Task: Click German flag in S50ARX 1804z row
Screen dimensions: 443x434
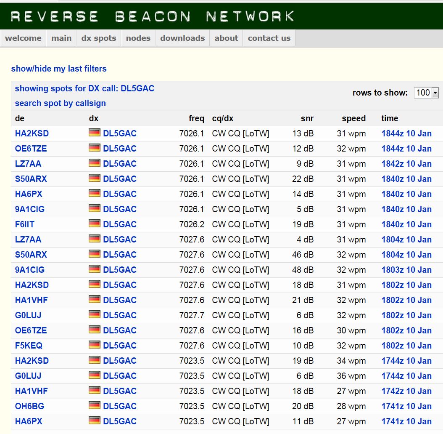Action: point(95,254)
